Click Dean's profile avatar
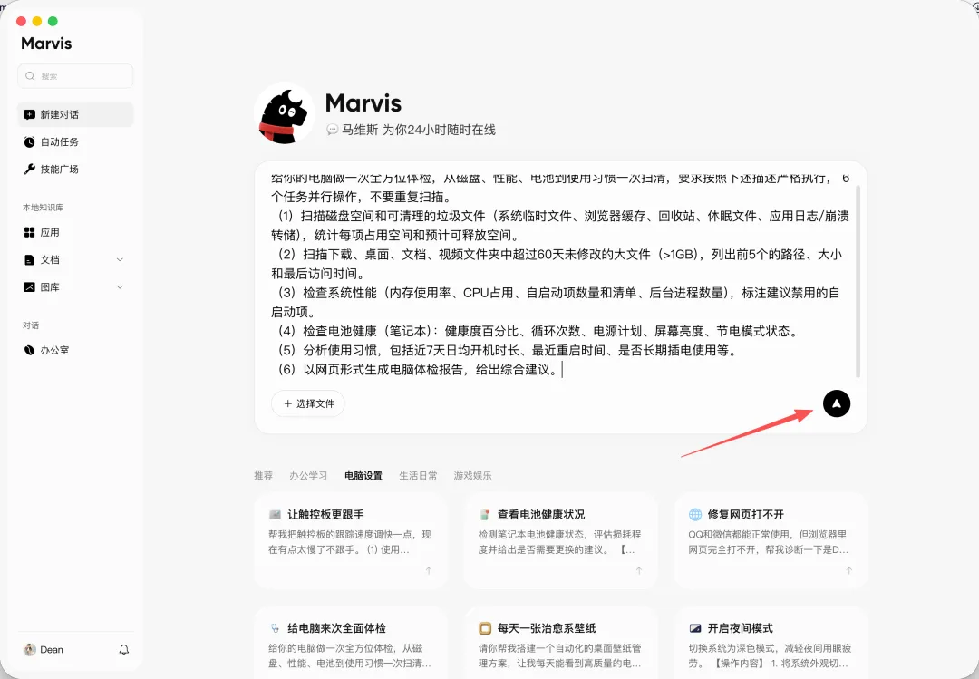The height and width of the screenshot is (679, 979). (29, 650)
